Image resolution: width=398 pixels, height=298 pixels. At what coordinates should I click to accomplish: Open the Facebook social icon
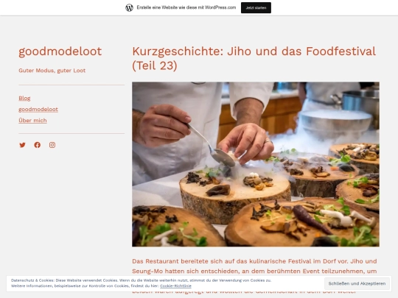pos(38,145)
